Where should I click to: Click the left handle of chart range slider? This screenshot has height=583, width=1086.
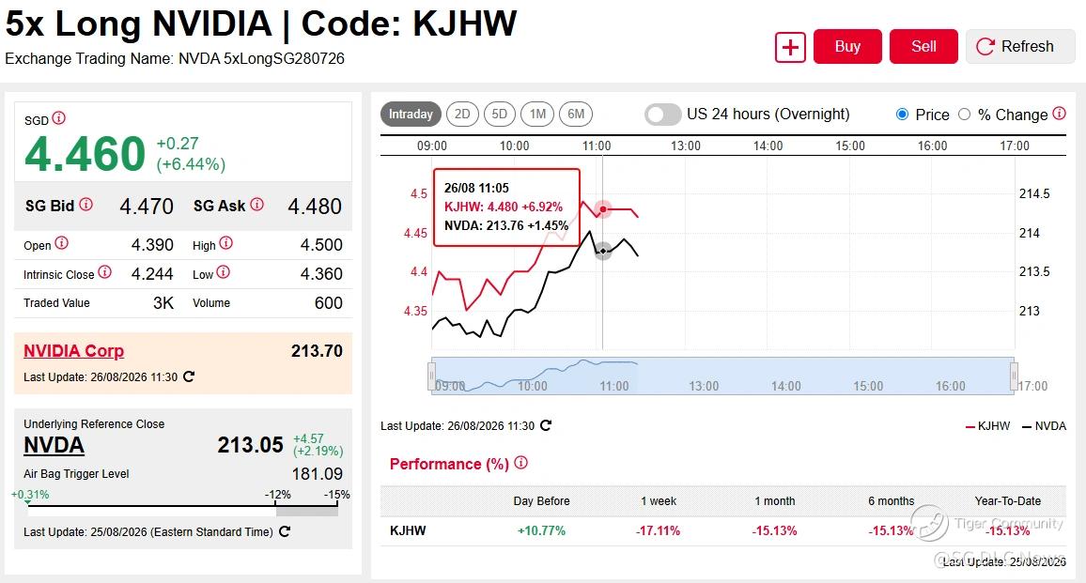pyautogui.click(x=431, y=376)
